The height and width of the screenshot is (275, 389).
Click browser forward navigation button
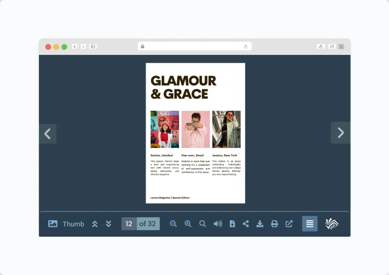pyautogui.click(x=83, y=47)
